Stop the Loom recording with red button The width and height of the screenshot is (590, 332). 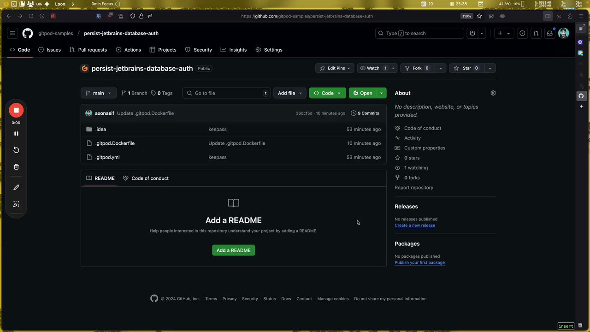16,110
